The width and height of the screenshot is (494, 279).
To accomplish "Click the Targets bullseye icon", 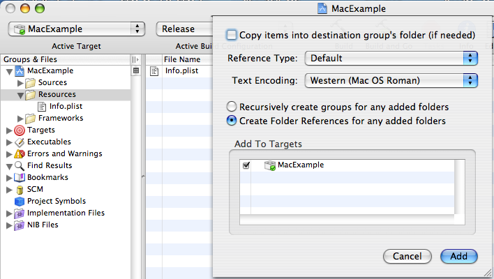I will pyautogui.click(x=20, y=130).
